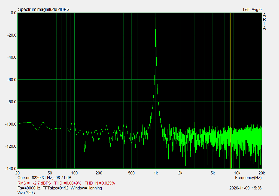This screenshot has height=196, width=279.
Task: Click the '5k' frequency axis label
Action: pos(213,173)
